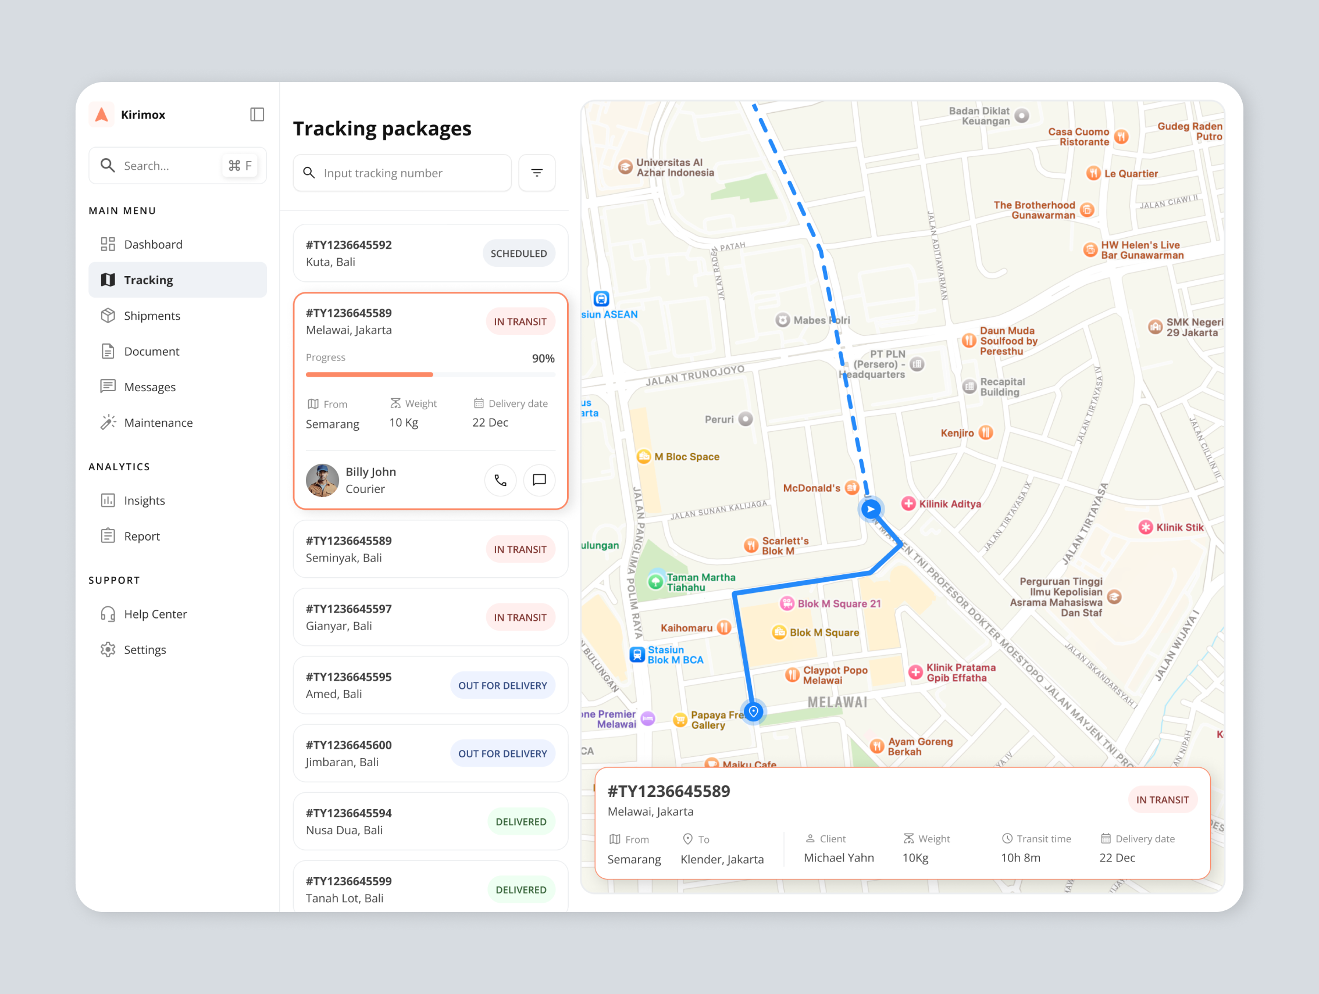Click Billy John's avatar photo
1319x994 pixels.
pos(323,480)
